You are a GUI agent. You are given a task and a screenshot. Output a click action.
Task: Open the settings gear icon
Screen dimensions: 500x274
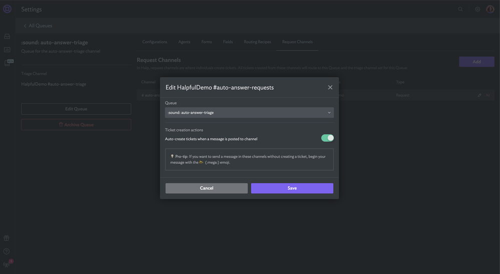point(477,9)
